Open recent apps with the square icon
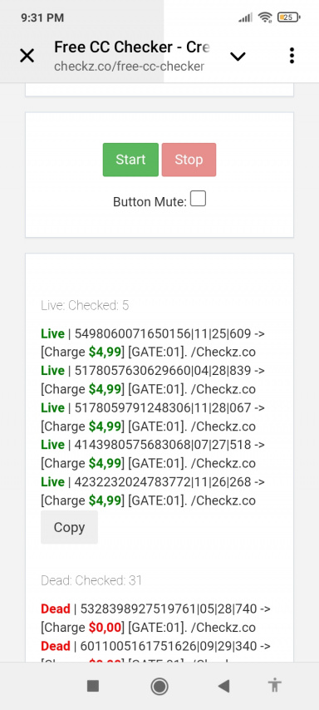Image resolution: width=319 pixels, height=710 pixels. pyautogui.click(x=93, y=686)
